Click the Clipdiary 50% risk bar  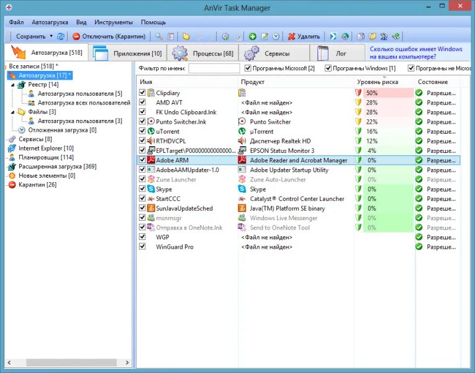(x=388, y=93)
